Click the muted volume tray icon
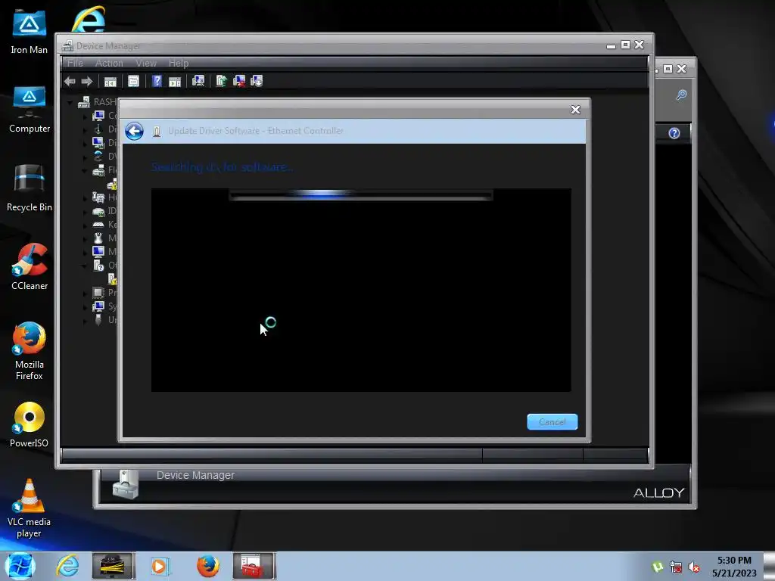 (695, 567)
